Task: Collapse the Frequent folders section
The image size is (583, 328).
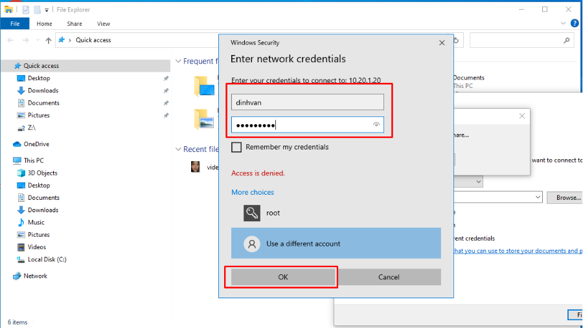Action: (x=179, y=61)
